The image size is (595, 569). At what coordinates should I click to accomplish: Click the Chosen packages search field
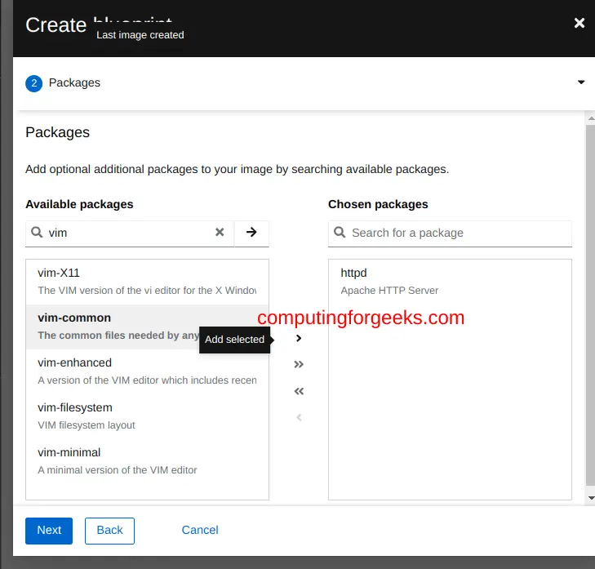tap(450, 233)
